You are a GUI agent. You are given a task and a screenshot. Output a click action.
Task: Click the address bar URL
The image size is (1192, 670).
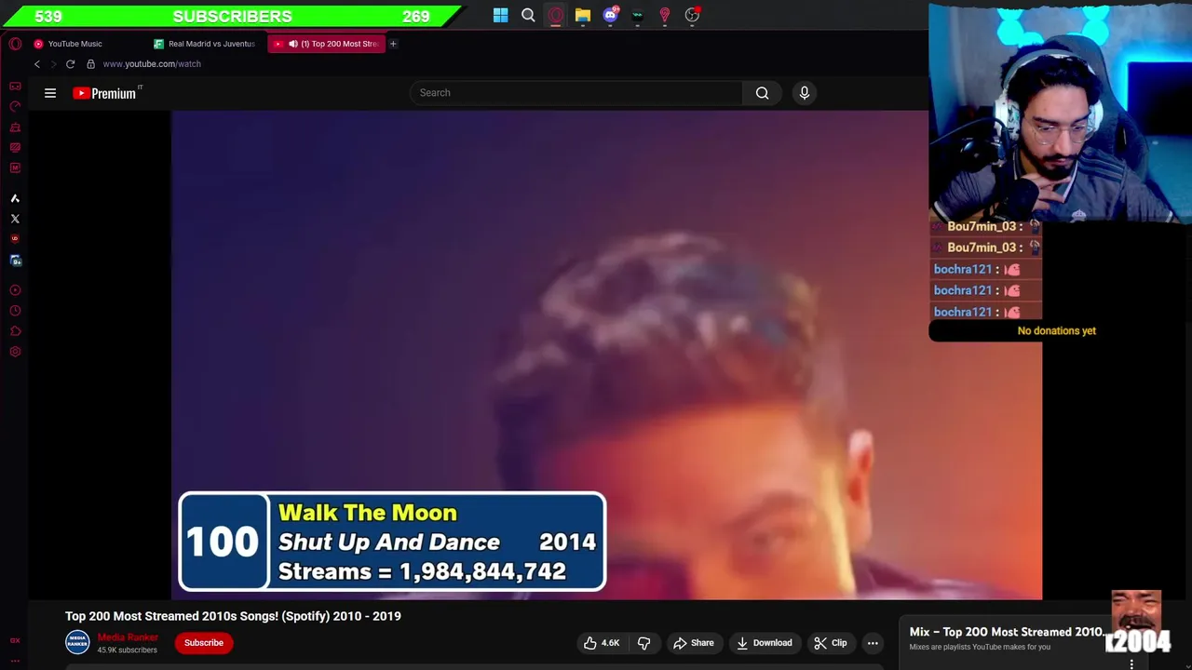point(152,64)
